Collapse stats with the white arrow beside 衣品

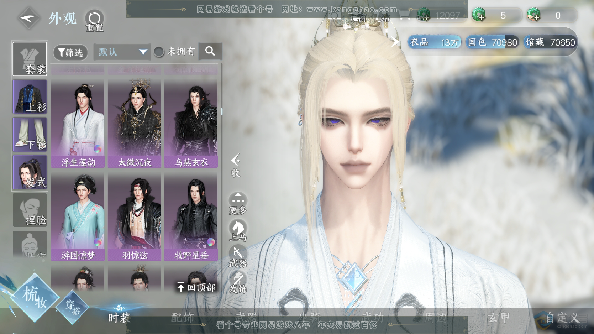pyautogui.click(x=395, y=42)
